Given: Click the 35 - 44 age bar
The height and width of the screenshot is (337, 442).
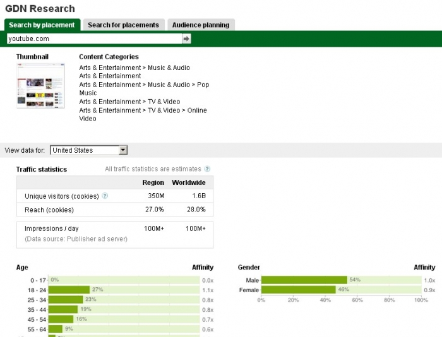Looking at the screenshot, I should (x=63, y=310).
